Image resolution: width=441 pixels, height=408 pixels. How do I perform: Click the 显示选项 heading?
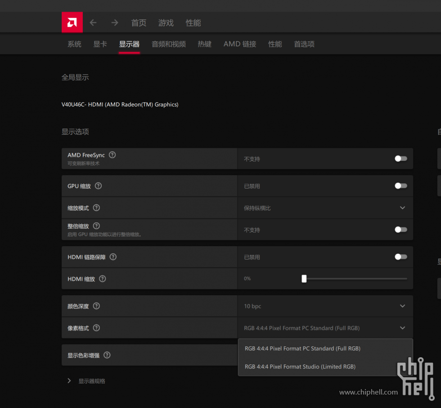coord(75,132)
